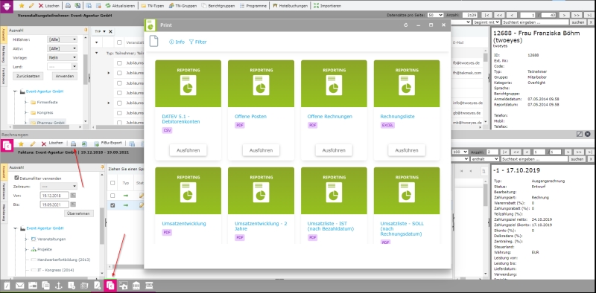Click the notepad icon at bottom bar start
Viewport: 596px width, 293px height.
click(x=7, y=286)
